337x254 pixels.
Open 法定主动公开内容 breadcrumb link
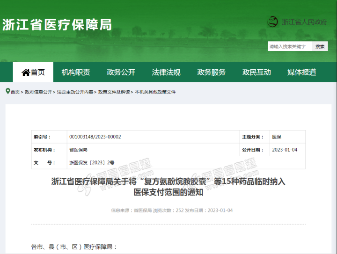click(x=75, y=92)
